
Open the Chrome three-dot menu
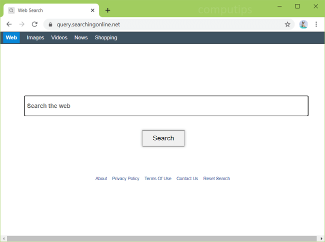[x=316, y=24]
